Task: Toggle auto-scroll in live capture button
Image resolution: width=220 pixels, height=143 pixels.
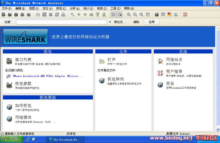Action: coord(119,15)
